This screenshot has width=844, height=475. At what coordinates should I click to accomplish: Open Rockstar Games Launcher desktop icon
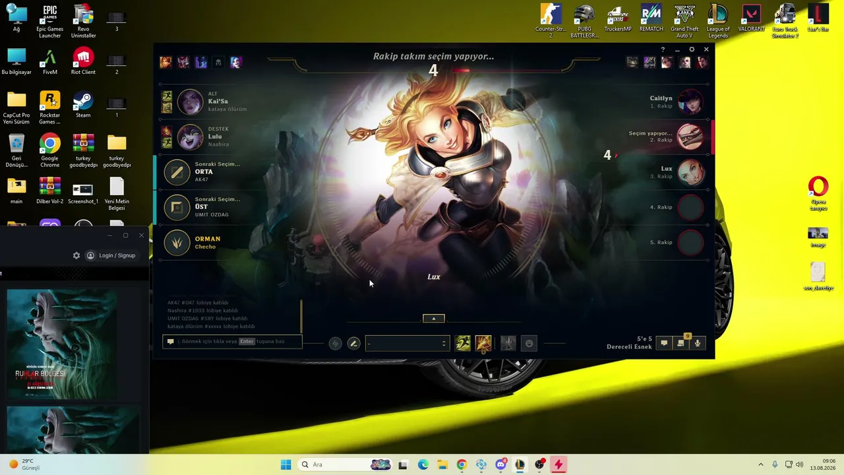(x=49, y=108)
